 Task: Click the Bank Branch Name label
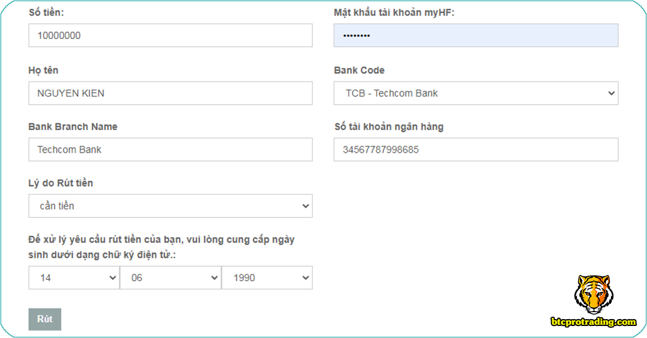point(73,127)
